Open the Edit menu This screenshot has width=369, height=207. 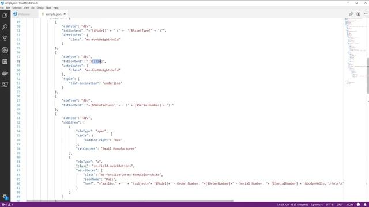pyautogui.click(x=8, y=7)
